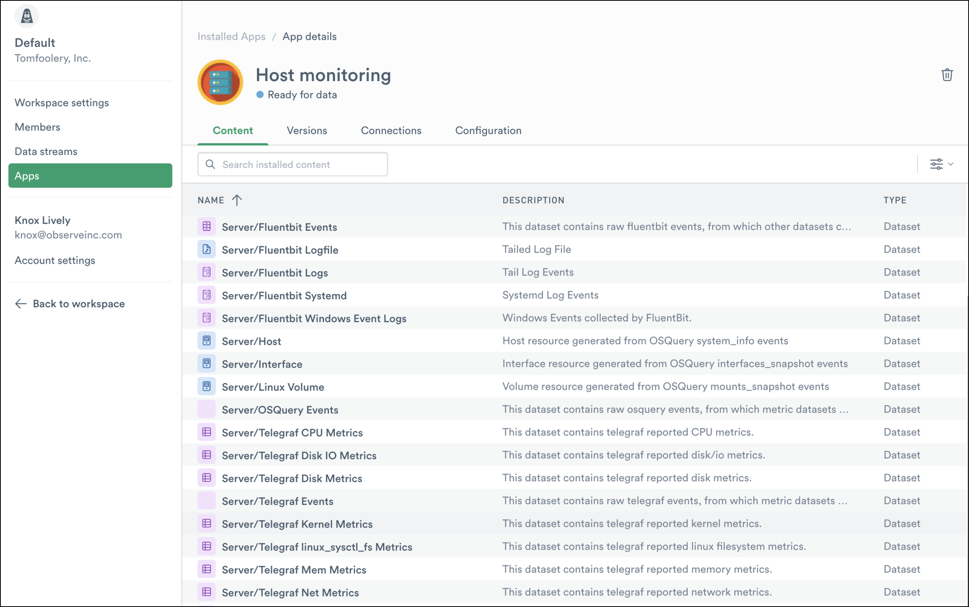Click 'Tailed Log File' description text
The image size is (969, 607).
pos(537,249)
